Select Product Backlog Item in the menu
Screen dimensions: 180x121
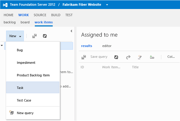click(33, 75)
